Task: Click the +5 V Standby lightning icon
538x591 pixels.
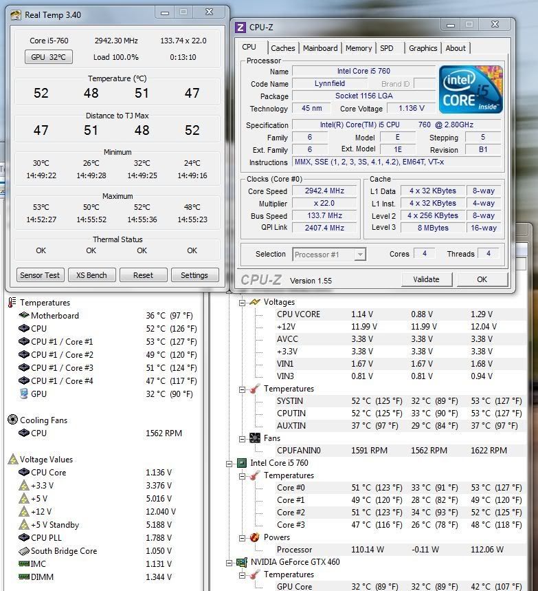Action: click(24, 525)
